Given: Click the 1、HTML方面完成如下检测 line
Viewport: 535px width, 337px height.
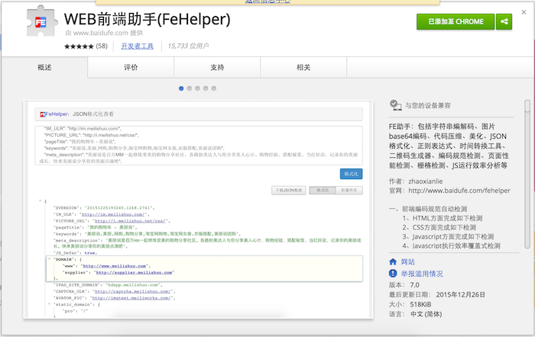Looking at the screenshot, I should [x=443, y=218].
